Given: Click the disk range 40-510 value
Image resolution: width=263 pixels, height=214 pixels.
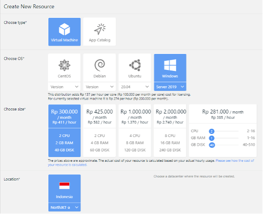Looking at the screenshot, I should (249, 144).
